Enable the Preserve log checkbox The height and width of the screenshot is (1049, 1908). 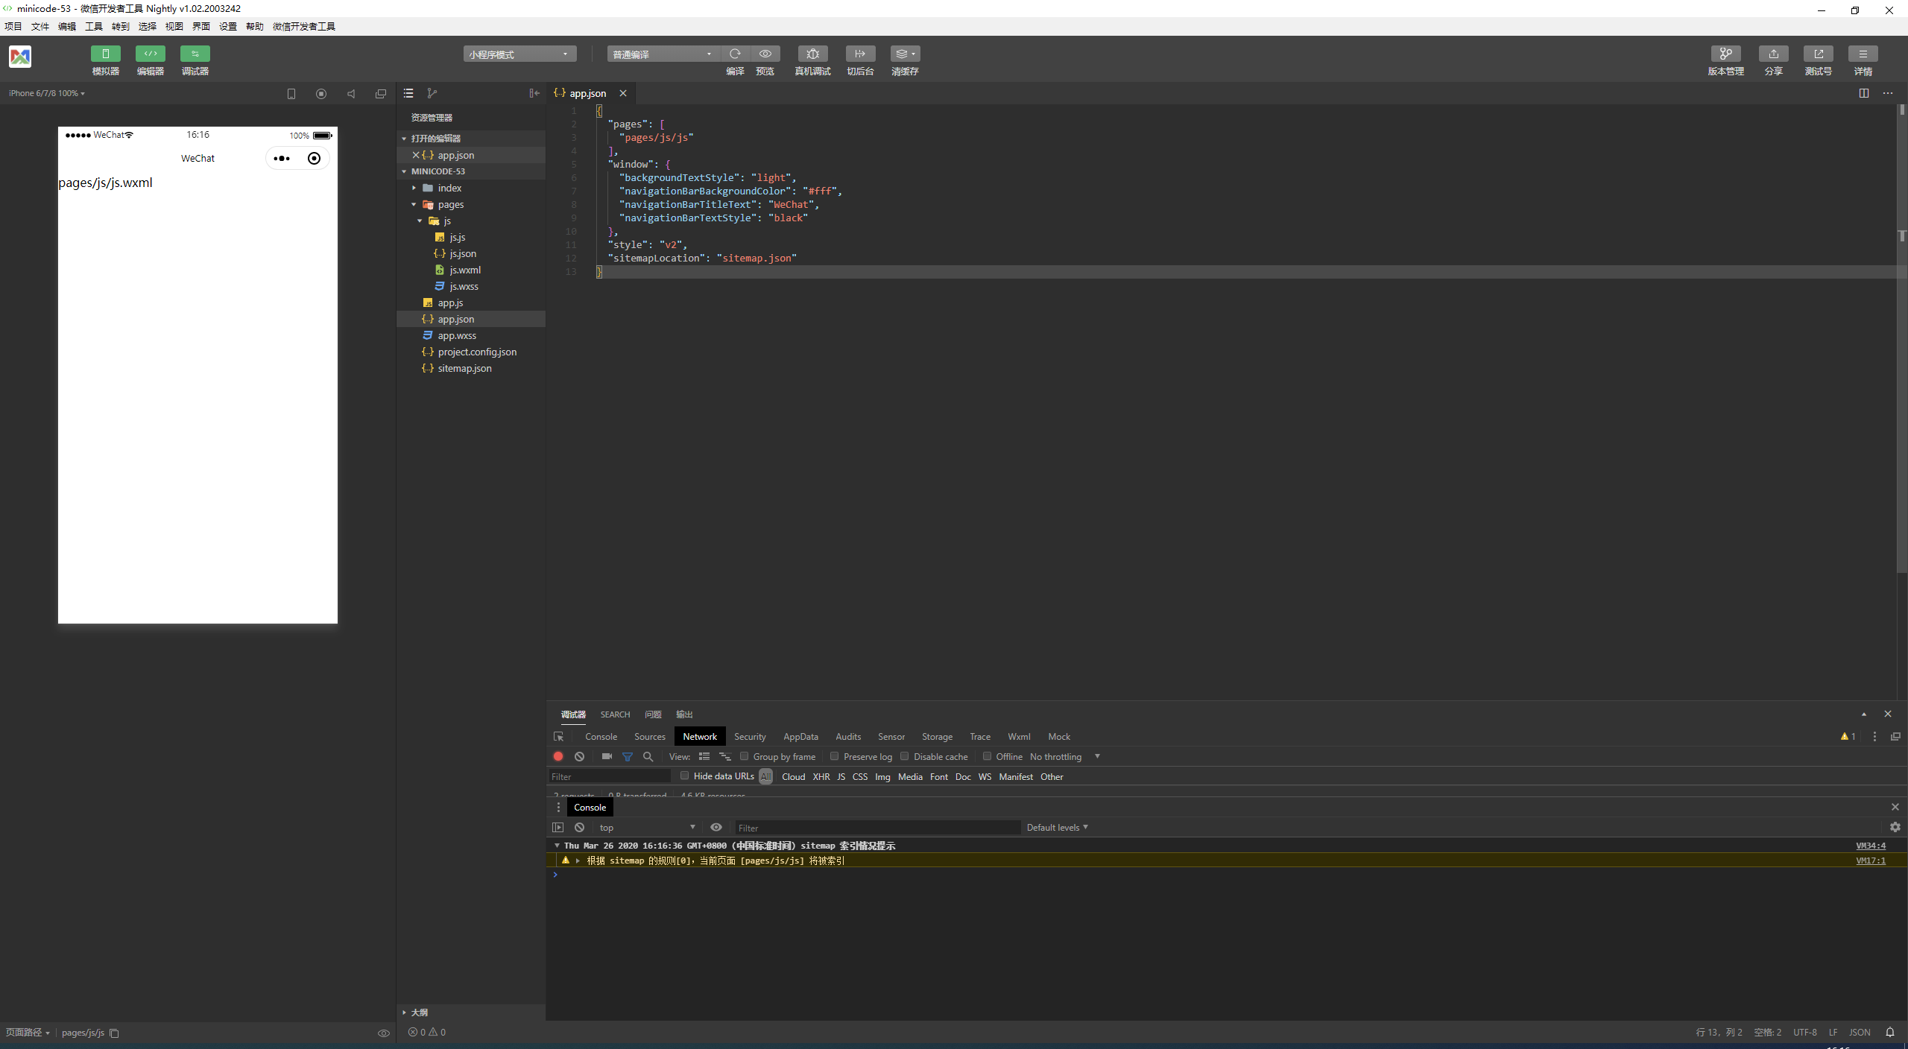(x=835, y=756)
